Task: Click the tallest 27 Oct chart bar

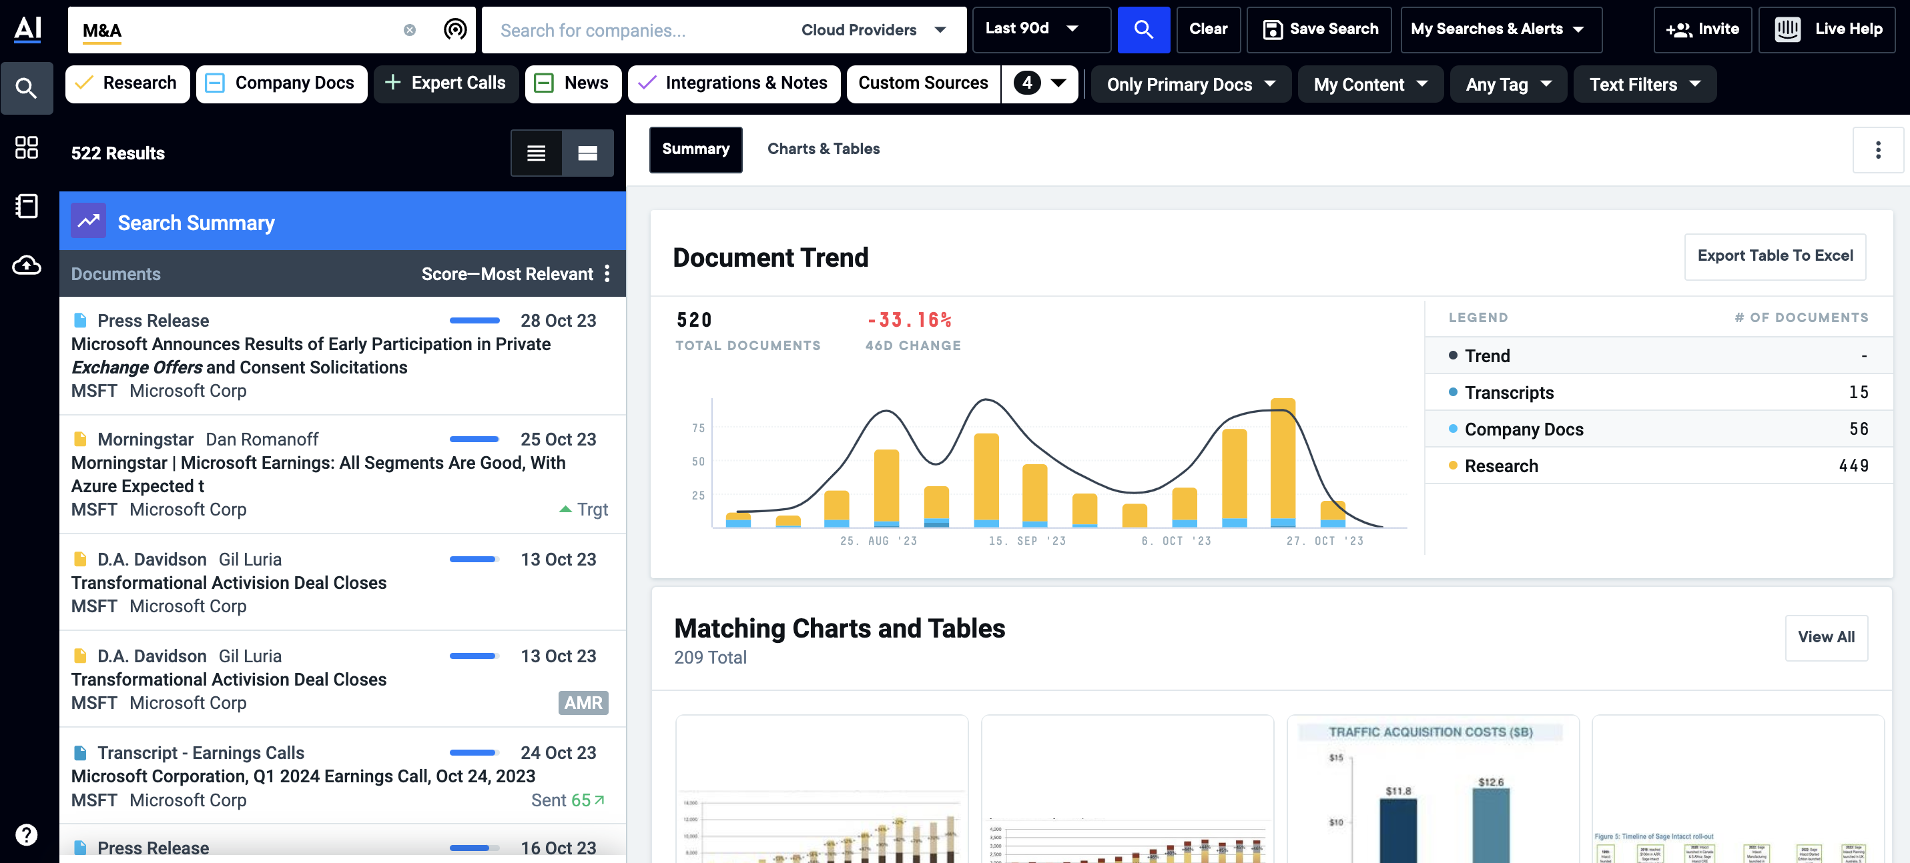Action: pyautogui.click(x=1283, y=462)
